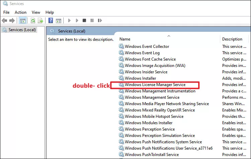Click the Pause Service toolbar icon
The image size is (251, 159).
point(92,20)
